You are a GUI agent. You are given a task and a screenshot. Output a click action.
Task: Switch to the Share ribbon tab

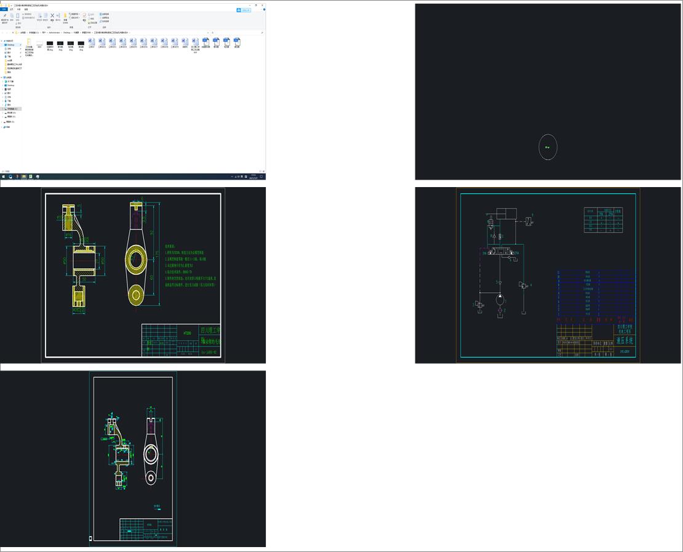coord(18,9)
